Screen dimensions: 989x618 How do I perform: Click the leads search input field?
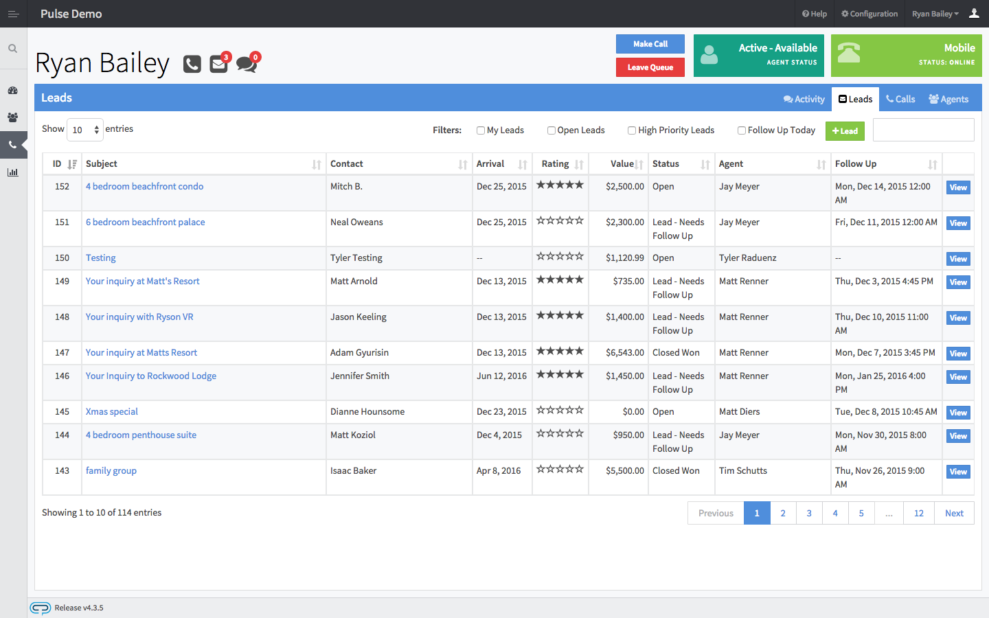coord(923,130)
